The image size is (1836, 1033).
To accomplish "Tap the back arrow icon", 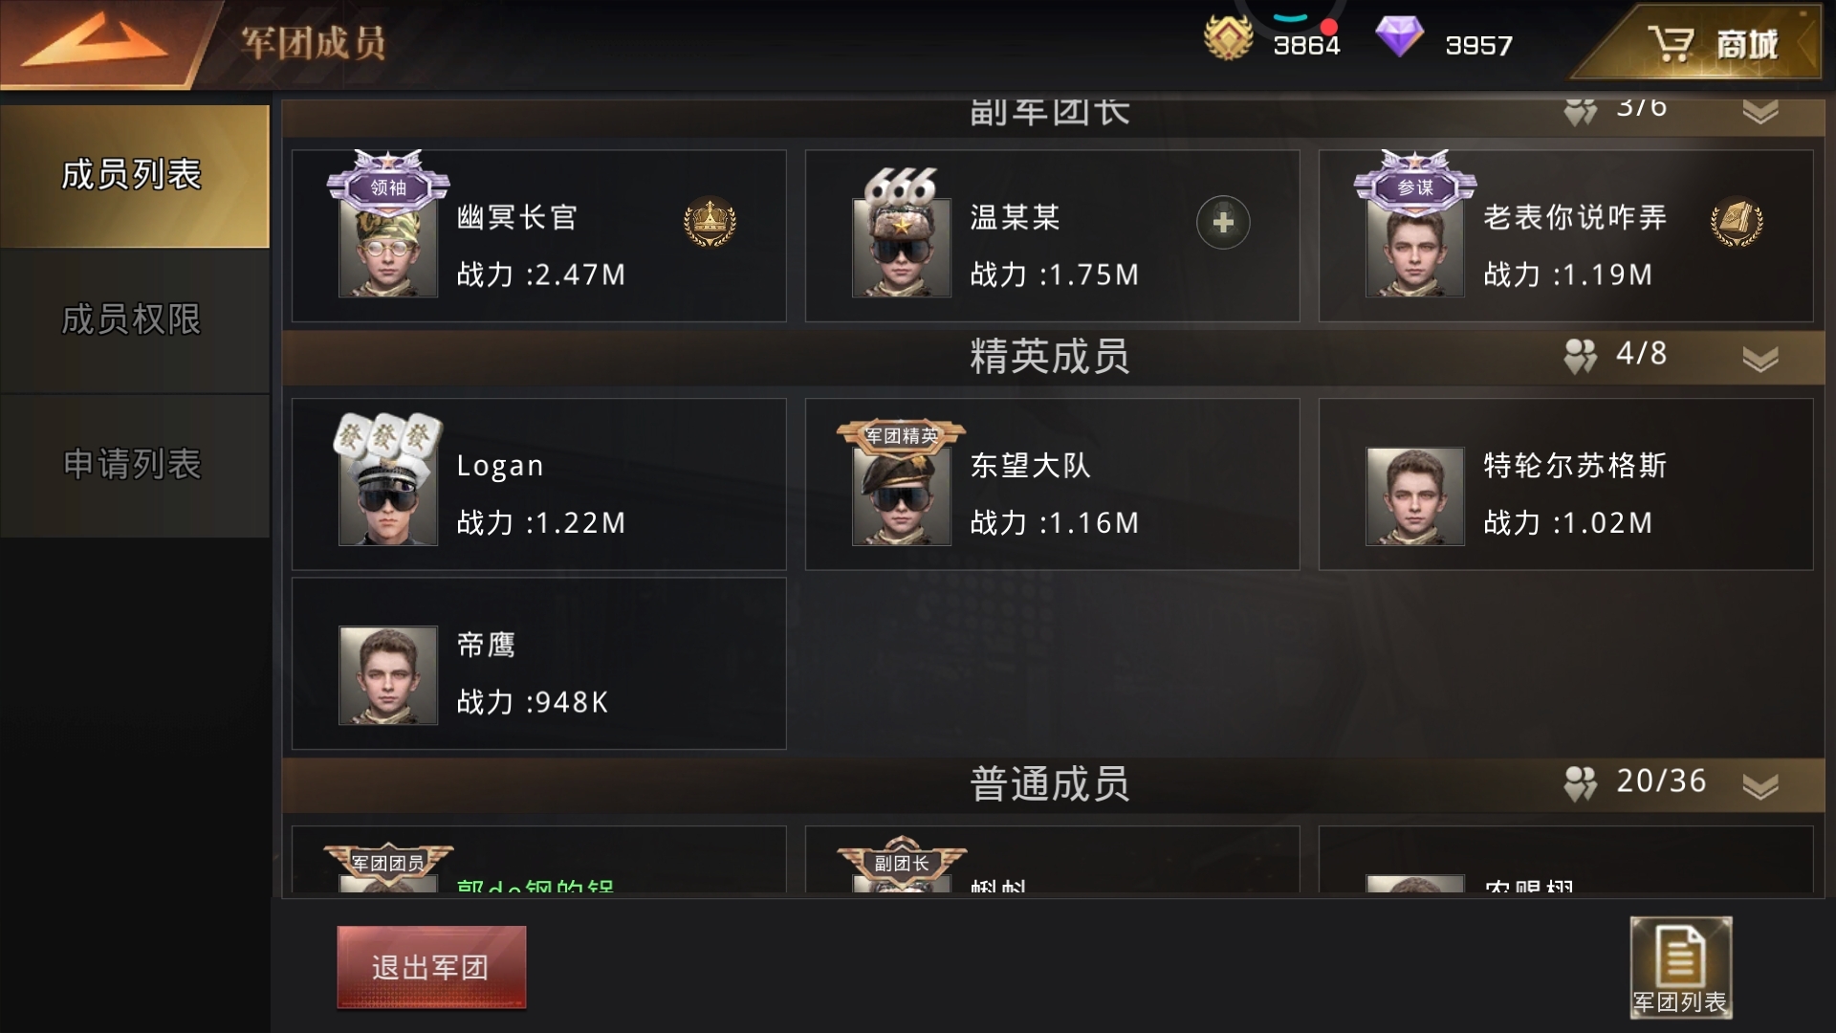I will (x=94, y=43).
